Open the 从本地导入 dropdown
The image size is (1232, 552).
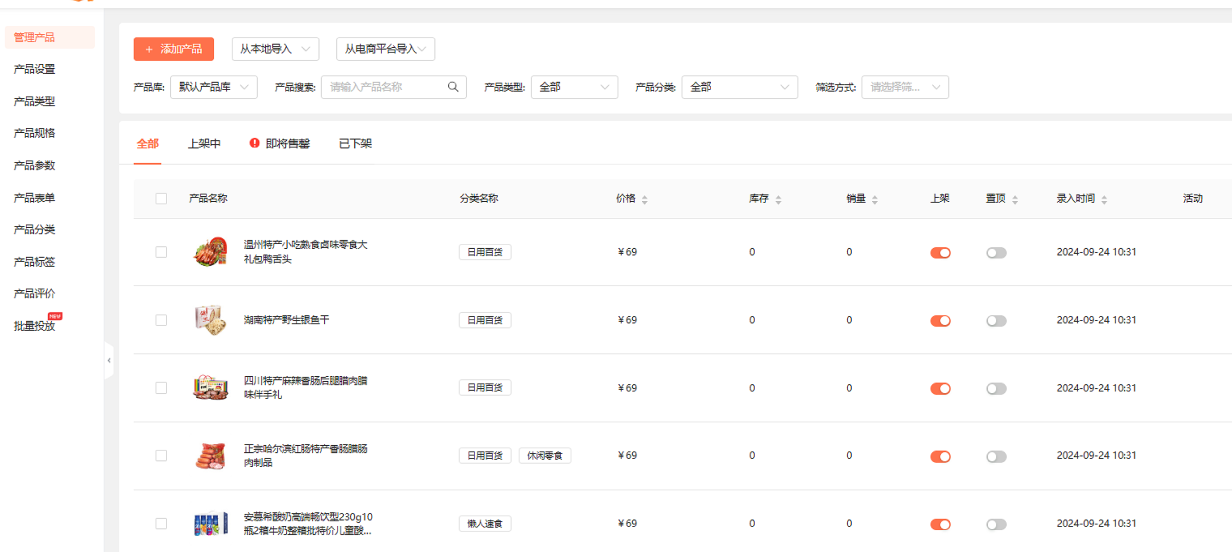275,49
